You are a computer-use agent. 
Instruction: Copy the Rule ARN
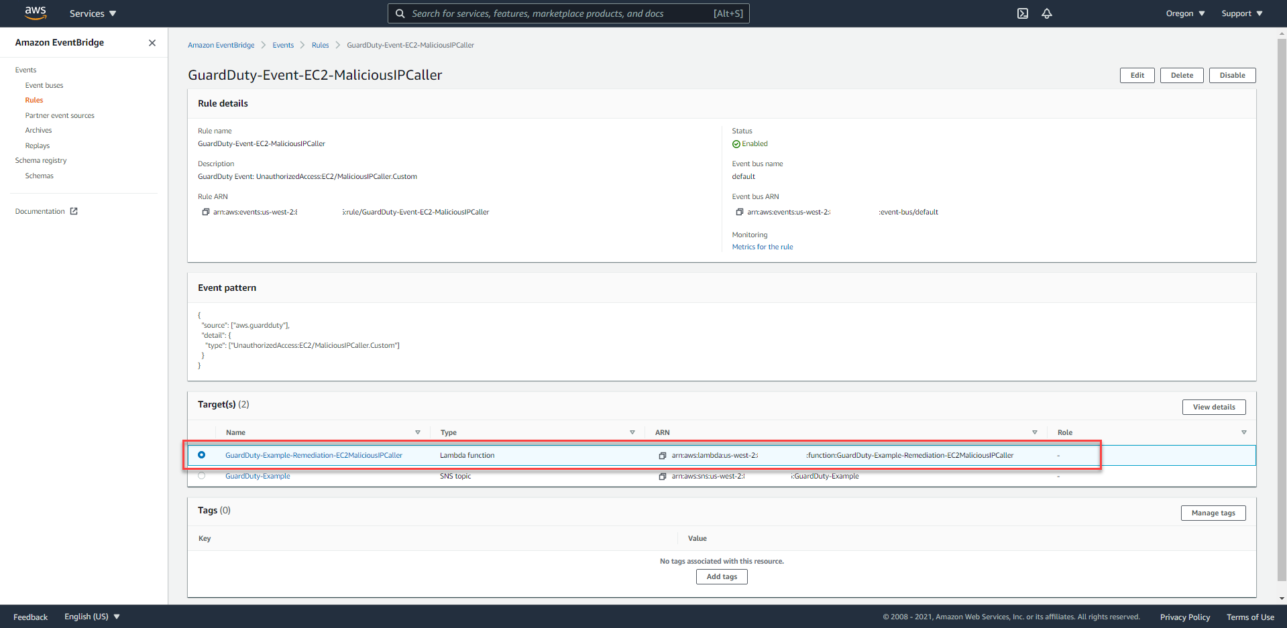coord(206,212)
